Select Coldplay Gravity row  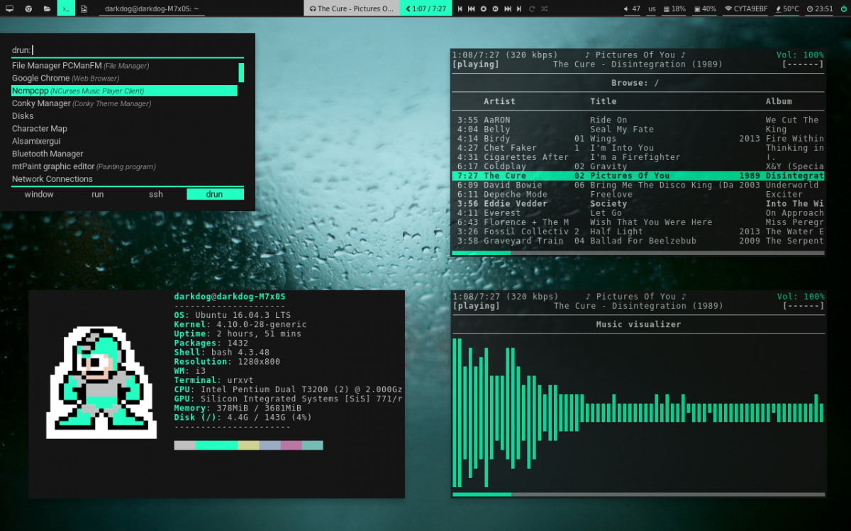tap(638, 166)
